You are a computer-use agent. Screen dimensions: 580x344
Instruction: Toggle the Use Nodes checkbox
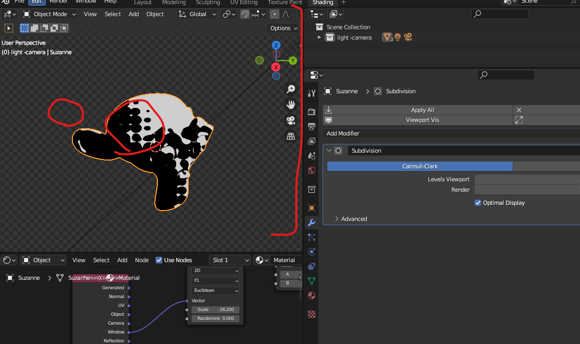[159, 260]
